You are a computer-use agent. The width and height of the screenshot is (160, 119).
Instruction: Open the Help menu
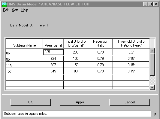(x=25, y=10)
